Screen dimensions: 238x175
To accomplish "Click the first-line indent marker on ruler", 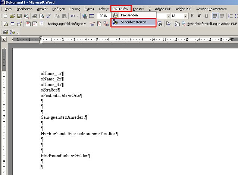I will [41, 38].
